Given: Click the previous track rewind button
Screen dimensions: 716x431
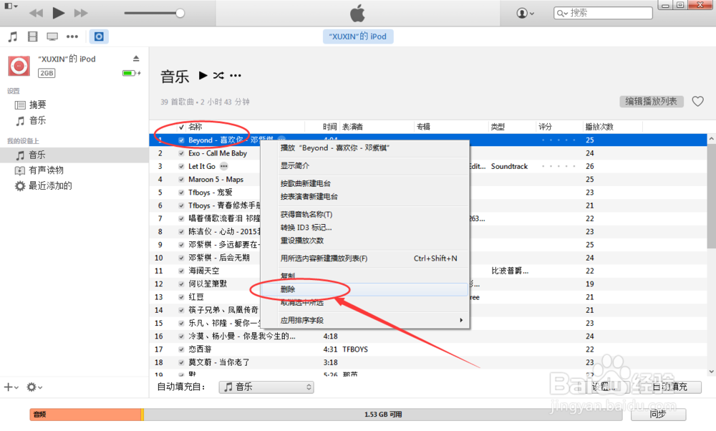Looking at the screenshot, I should [x=36, y=13].
